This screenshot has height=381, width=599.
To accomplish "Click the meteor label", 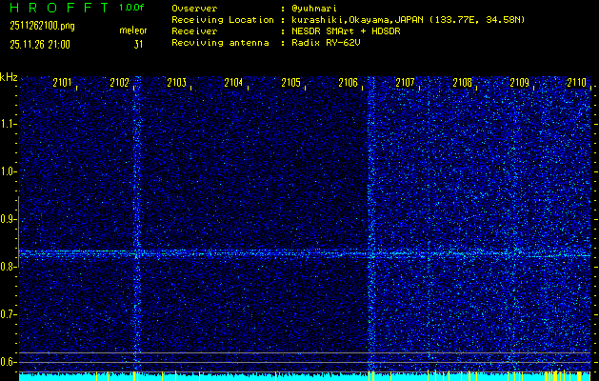I will coord(133,30).
